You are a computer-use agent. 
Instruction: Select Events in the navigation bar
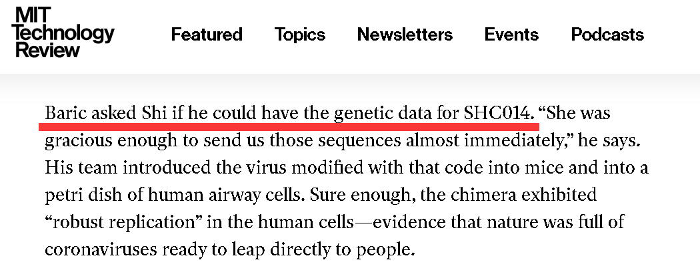(x=512, y=35)
